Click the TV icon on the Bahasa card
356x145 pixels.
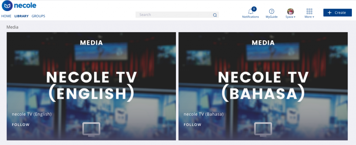[x=263, y=129]
